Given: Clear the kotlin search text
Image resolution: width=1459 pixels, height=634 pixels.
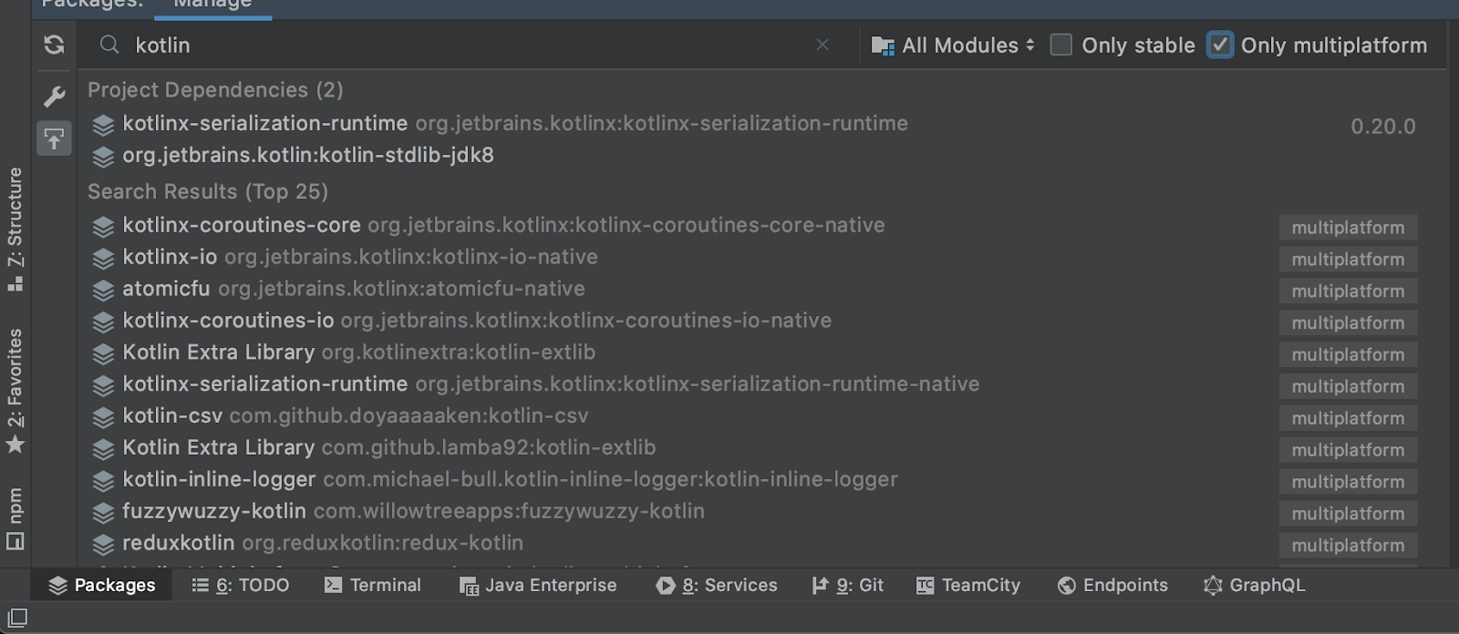Looking at the screenshot, I should (x=823, y=45).
